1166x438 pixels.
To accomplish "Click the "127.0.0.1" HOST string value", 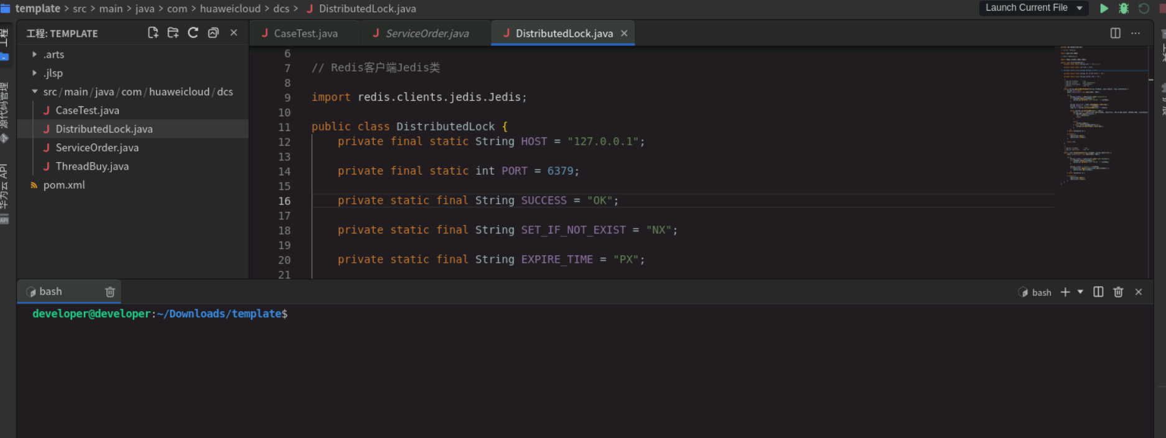I will coord(603,142).
